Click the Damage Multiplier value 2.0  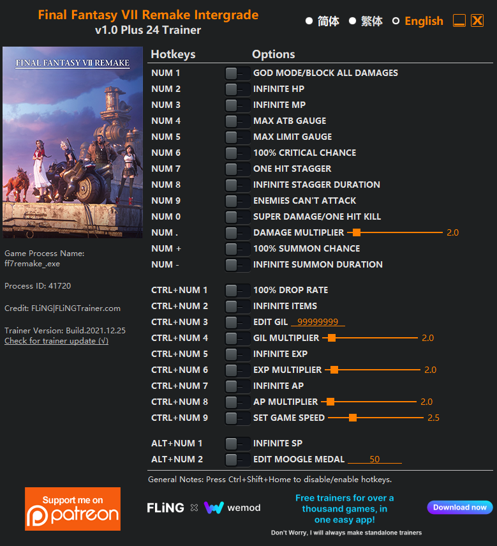[452, 232]
